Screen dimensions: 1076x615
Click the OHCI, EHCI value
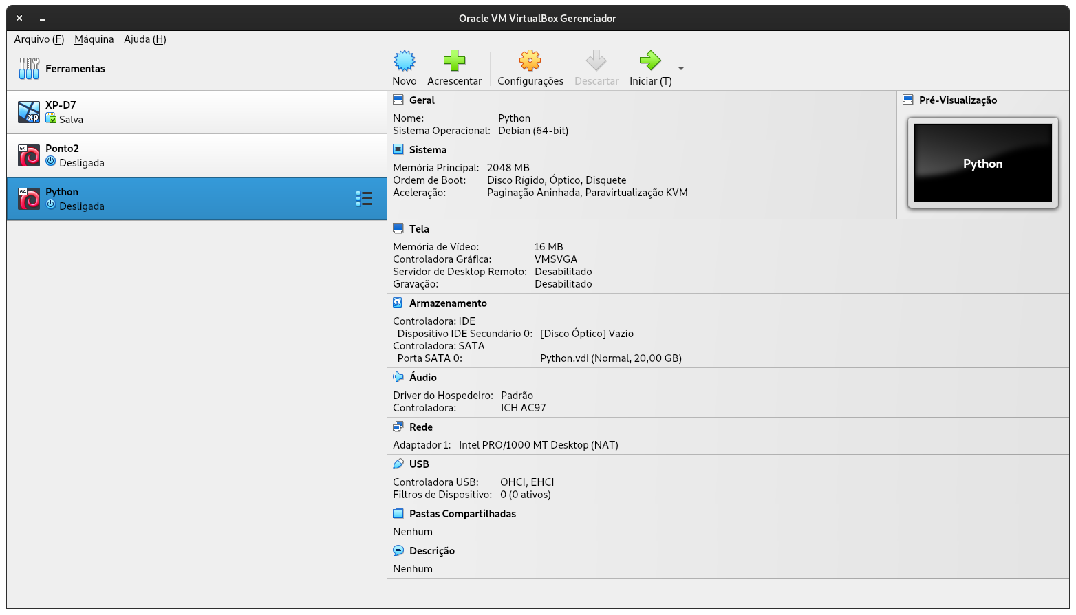pyautogui.click(x=527, y=482)
